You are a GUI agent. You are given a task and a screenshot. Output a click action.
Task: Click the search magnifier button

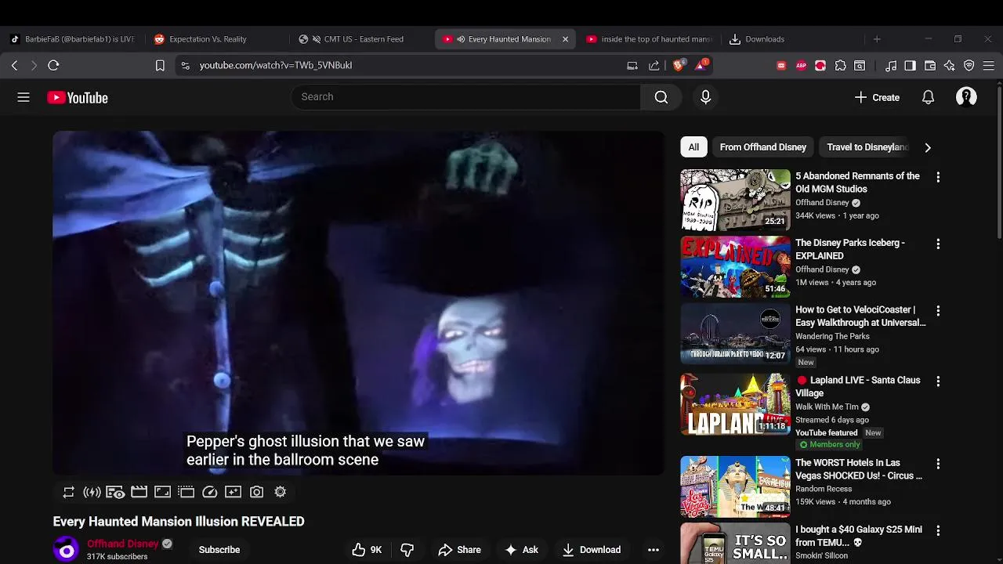point(661,97)
